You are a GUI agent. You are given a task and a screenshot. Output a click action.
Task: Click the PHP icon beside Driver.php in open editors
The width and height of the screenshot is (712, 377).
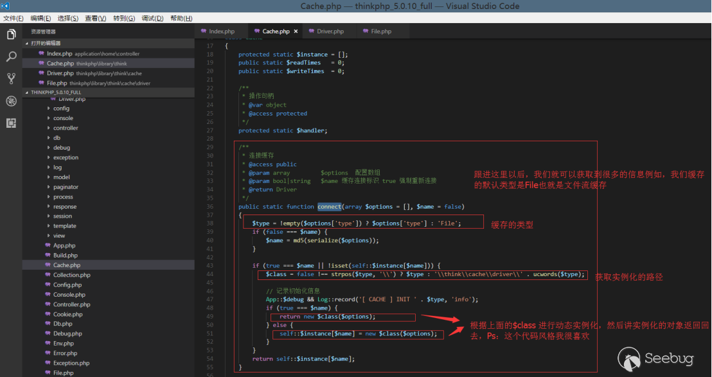pyautogui.click(x=41, y=73)
